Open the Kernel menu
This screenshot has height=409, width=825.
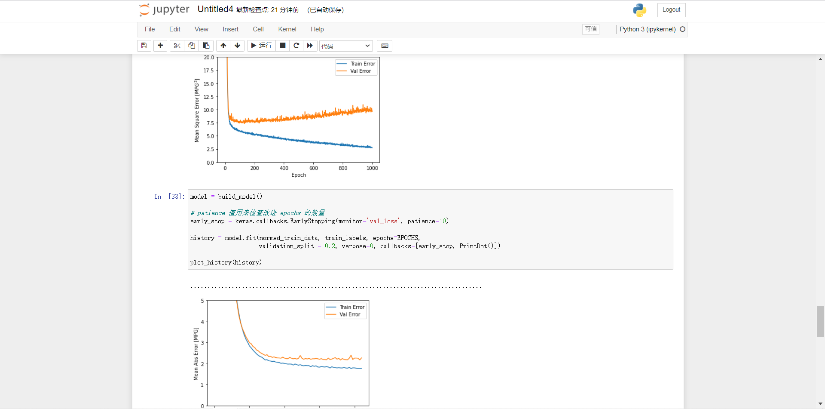coord(287,29)
